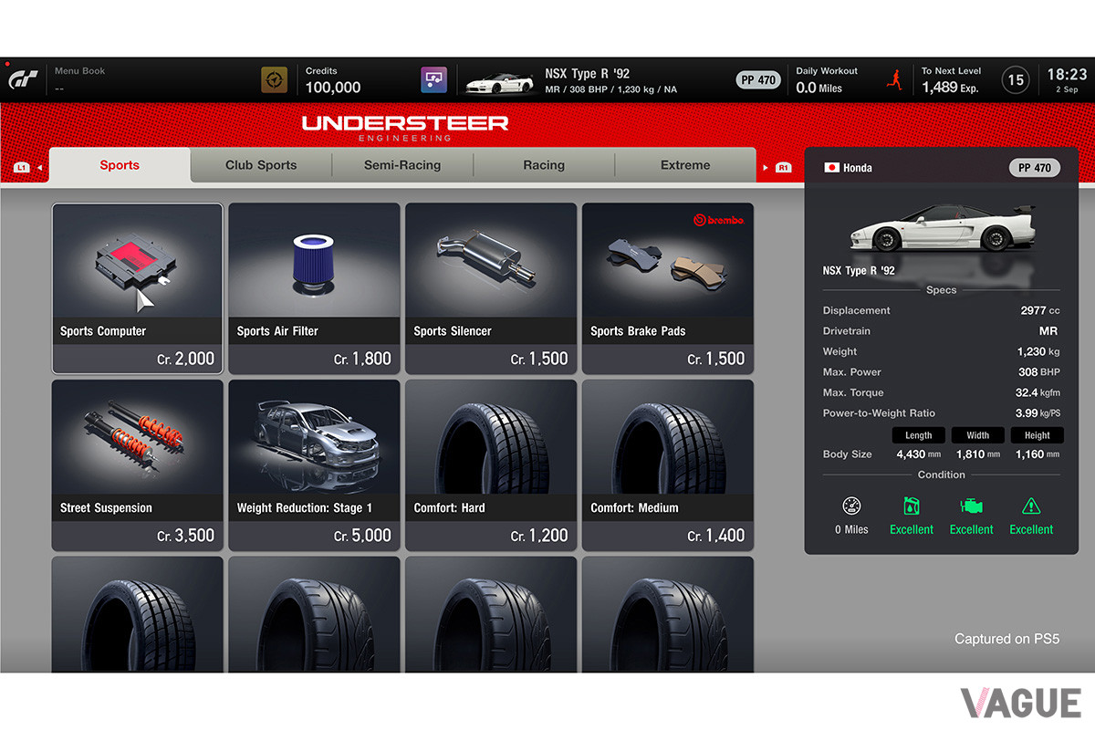Click the Japan flag icon beside Honda
The image size is (1095, 730).
[831, 168]
